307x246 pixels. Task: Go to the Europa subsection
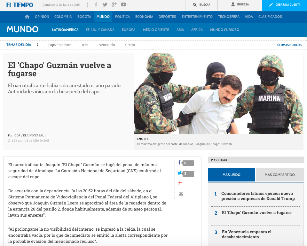(129, 30)
